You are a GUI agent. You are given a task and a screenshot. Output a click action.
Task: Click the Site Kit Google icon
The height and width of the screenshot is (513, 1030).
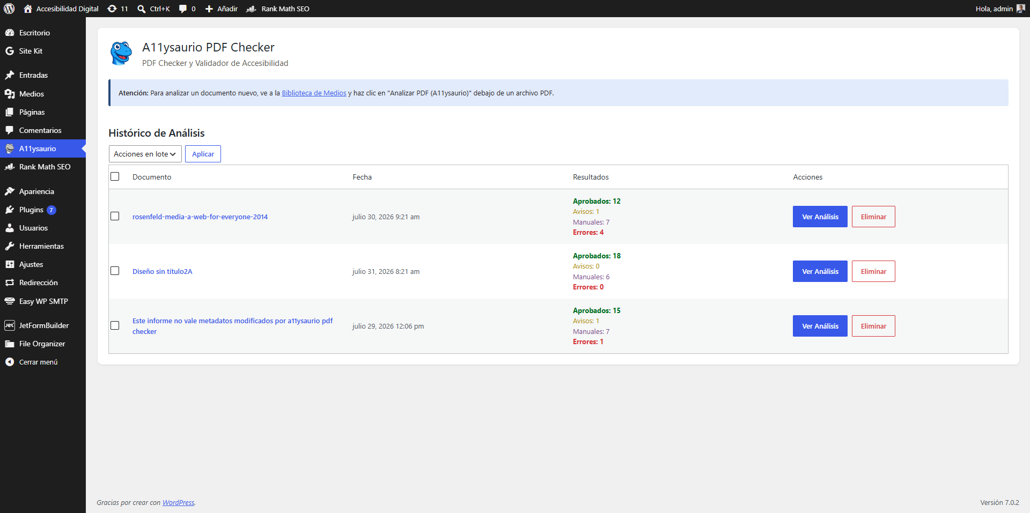10,51
